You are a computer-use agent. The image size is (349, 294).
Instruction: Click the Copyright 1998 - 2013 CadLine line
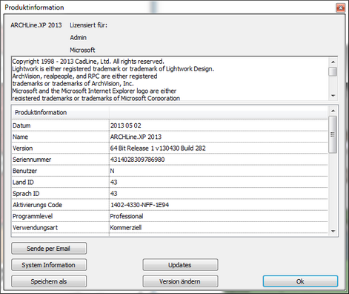coord(88,62)
